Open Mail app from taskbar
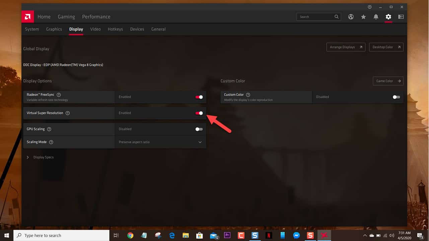The height and width of the screenshot is (241, 429). (x=214, y=236)
